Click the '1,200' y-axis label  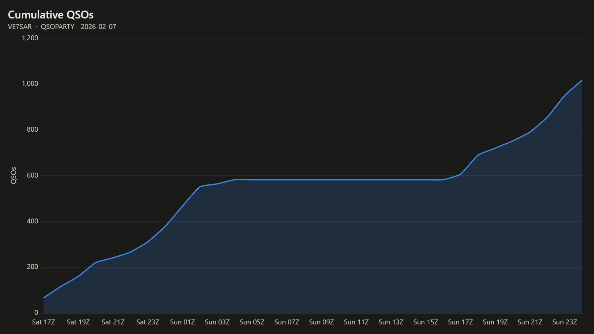[30, 38]
